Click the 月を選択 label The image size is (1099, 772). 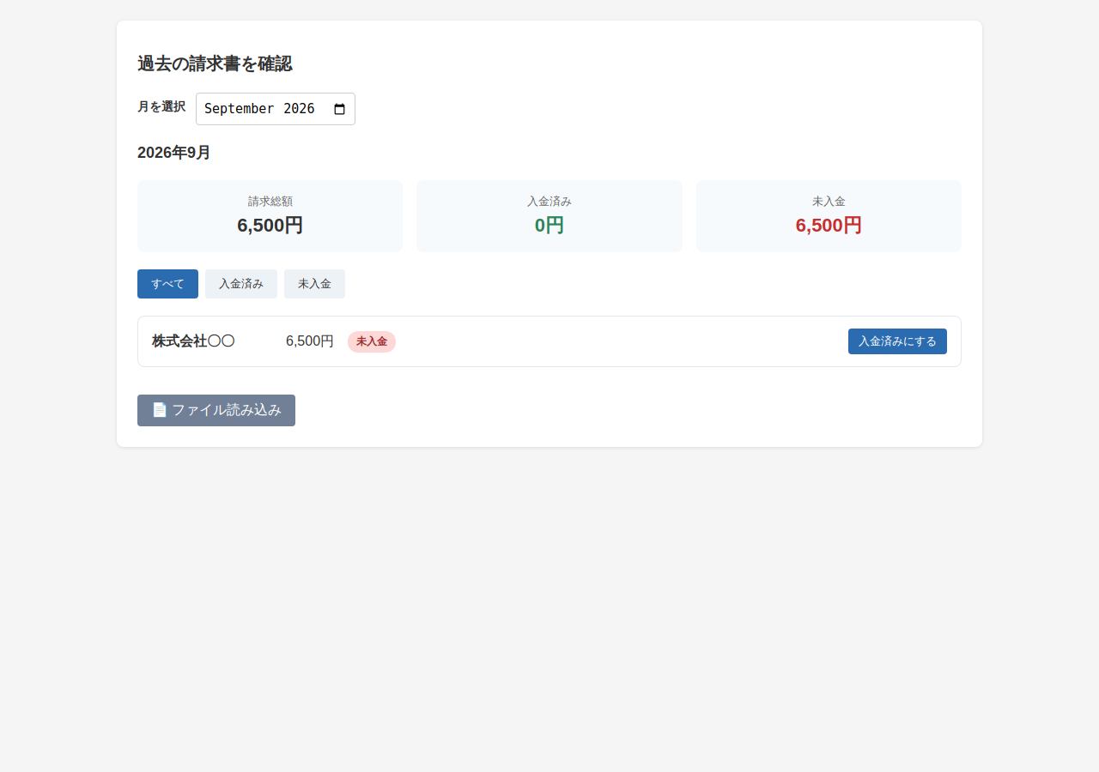(x=161, y=106)
